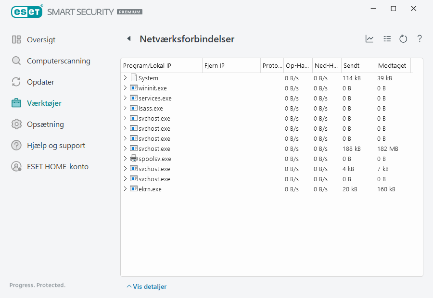Open the Oversigt section
The image size is (433, 298).
[41, 40]
